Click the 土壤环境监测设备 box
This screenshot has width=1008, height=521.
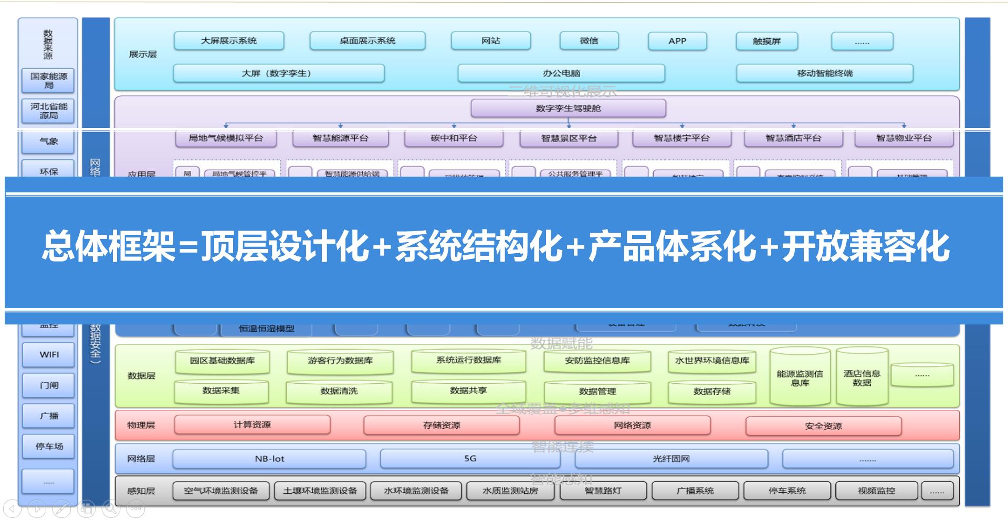tap(320, 491)
